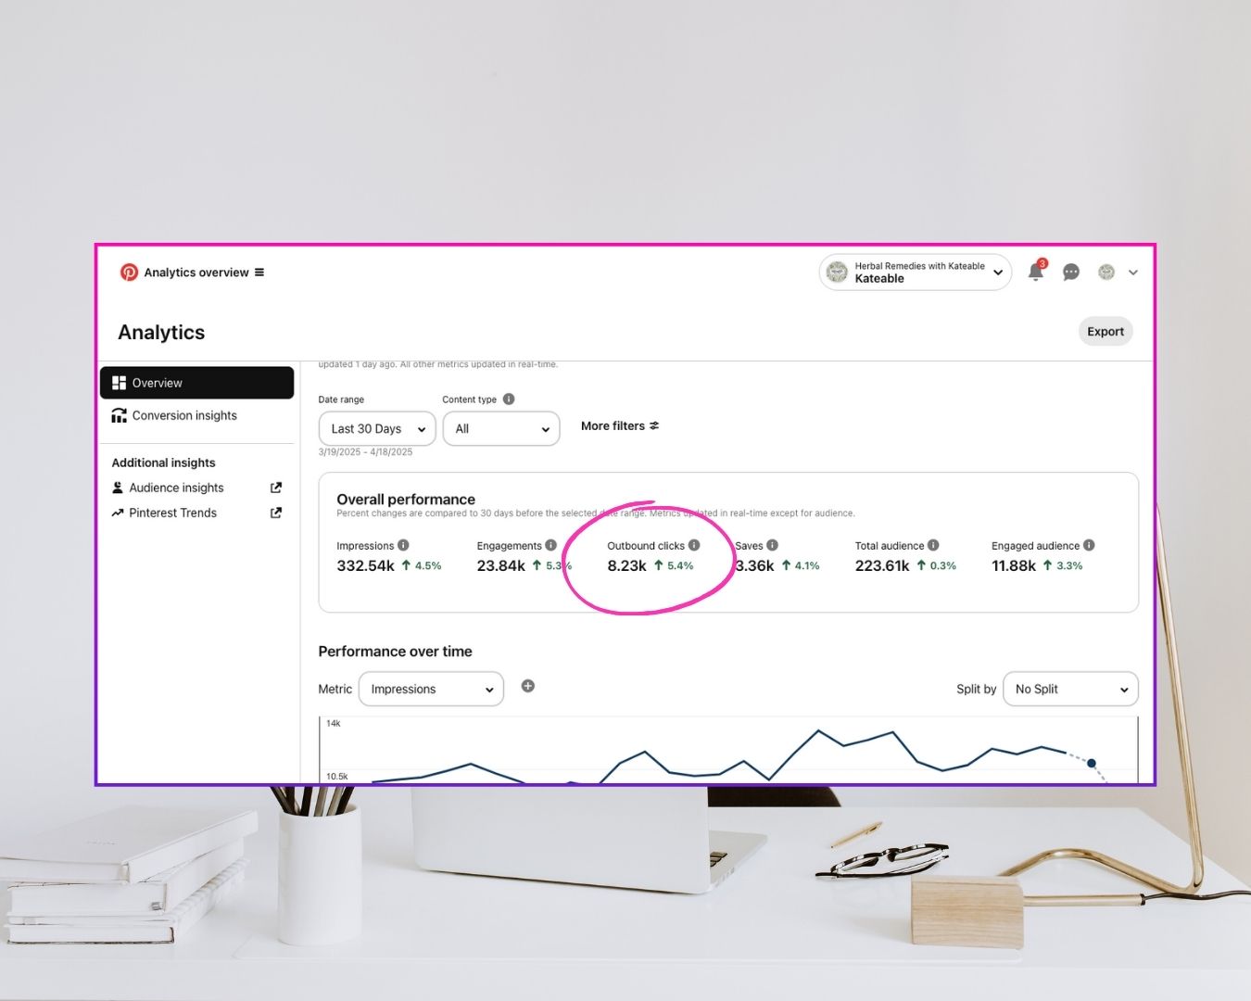Image resolution: width=1251 pixels, height=1001 pixels.
Task: Click the Pinterest Trends external link icon
Action: [275, 512]
